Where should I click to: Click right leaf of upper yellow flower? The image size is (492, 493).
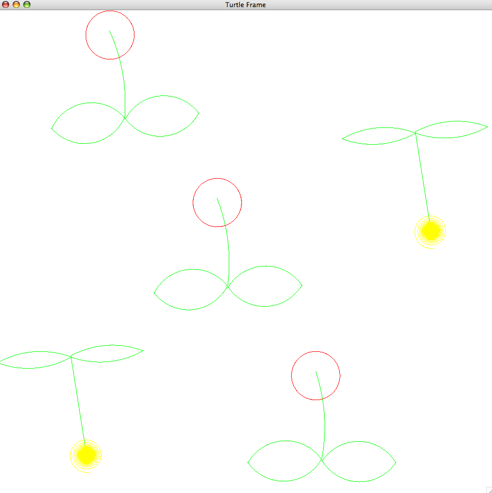tap(451, 129)
